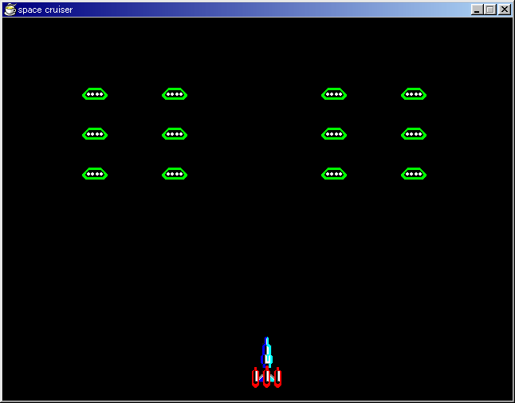
Task: Select the second alien in the top row
Action: [175, 94]
